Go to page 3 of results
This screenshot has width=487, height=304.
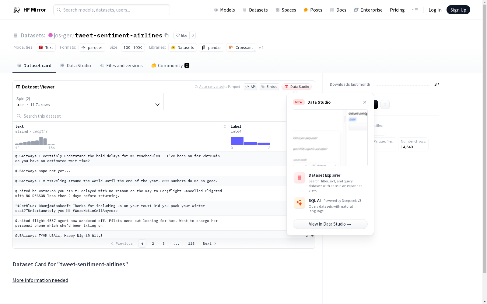click(163, 244)
